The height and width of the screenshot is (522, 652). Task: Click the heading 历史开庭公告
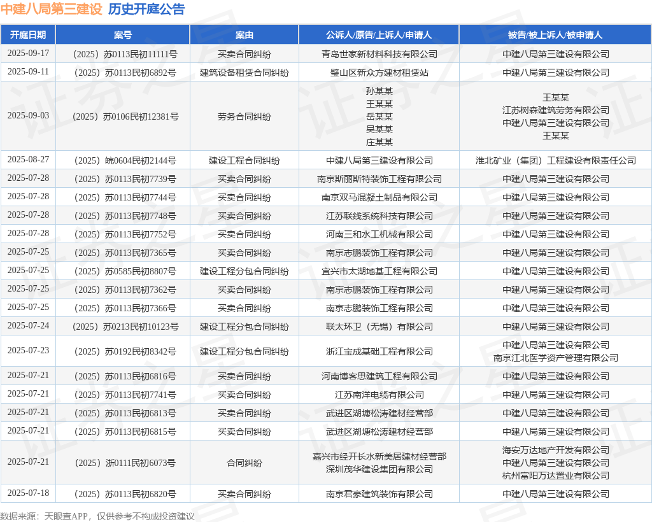pyautogui.click(x=146, y=9)
